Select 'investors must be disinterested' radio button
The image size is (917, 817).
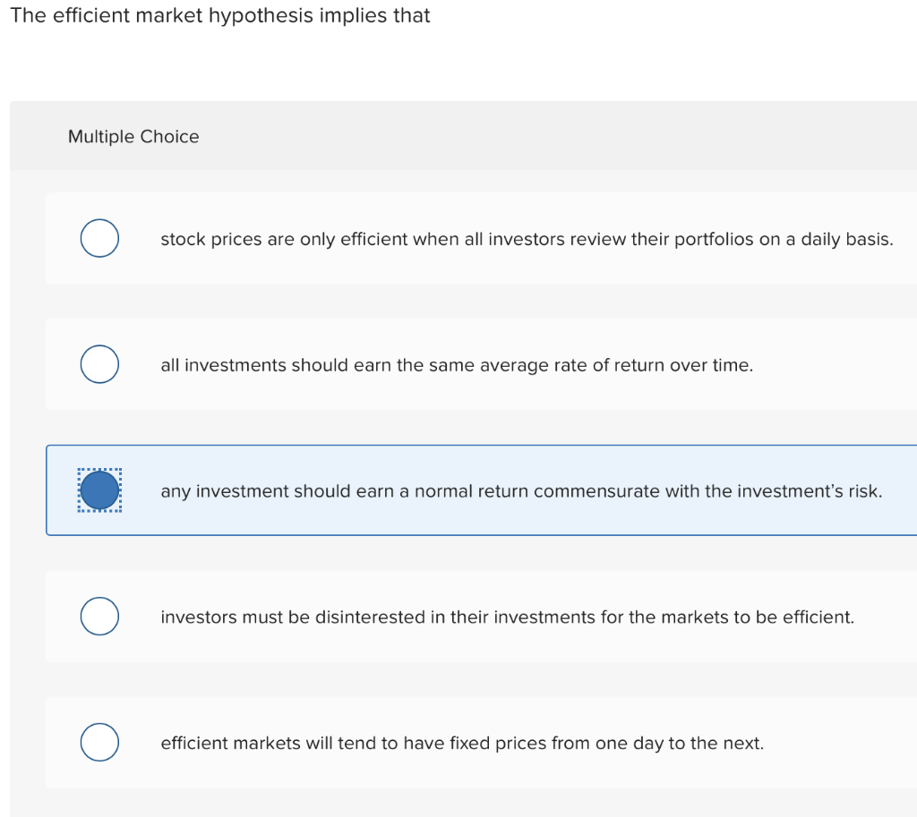(99, 616)
